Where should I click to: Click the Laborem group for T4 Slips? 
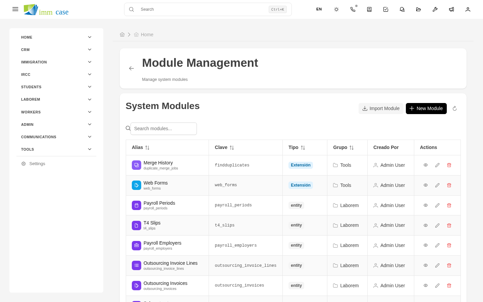coord(346,225)
